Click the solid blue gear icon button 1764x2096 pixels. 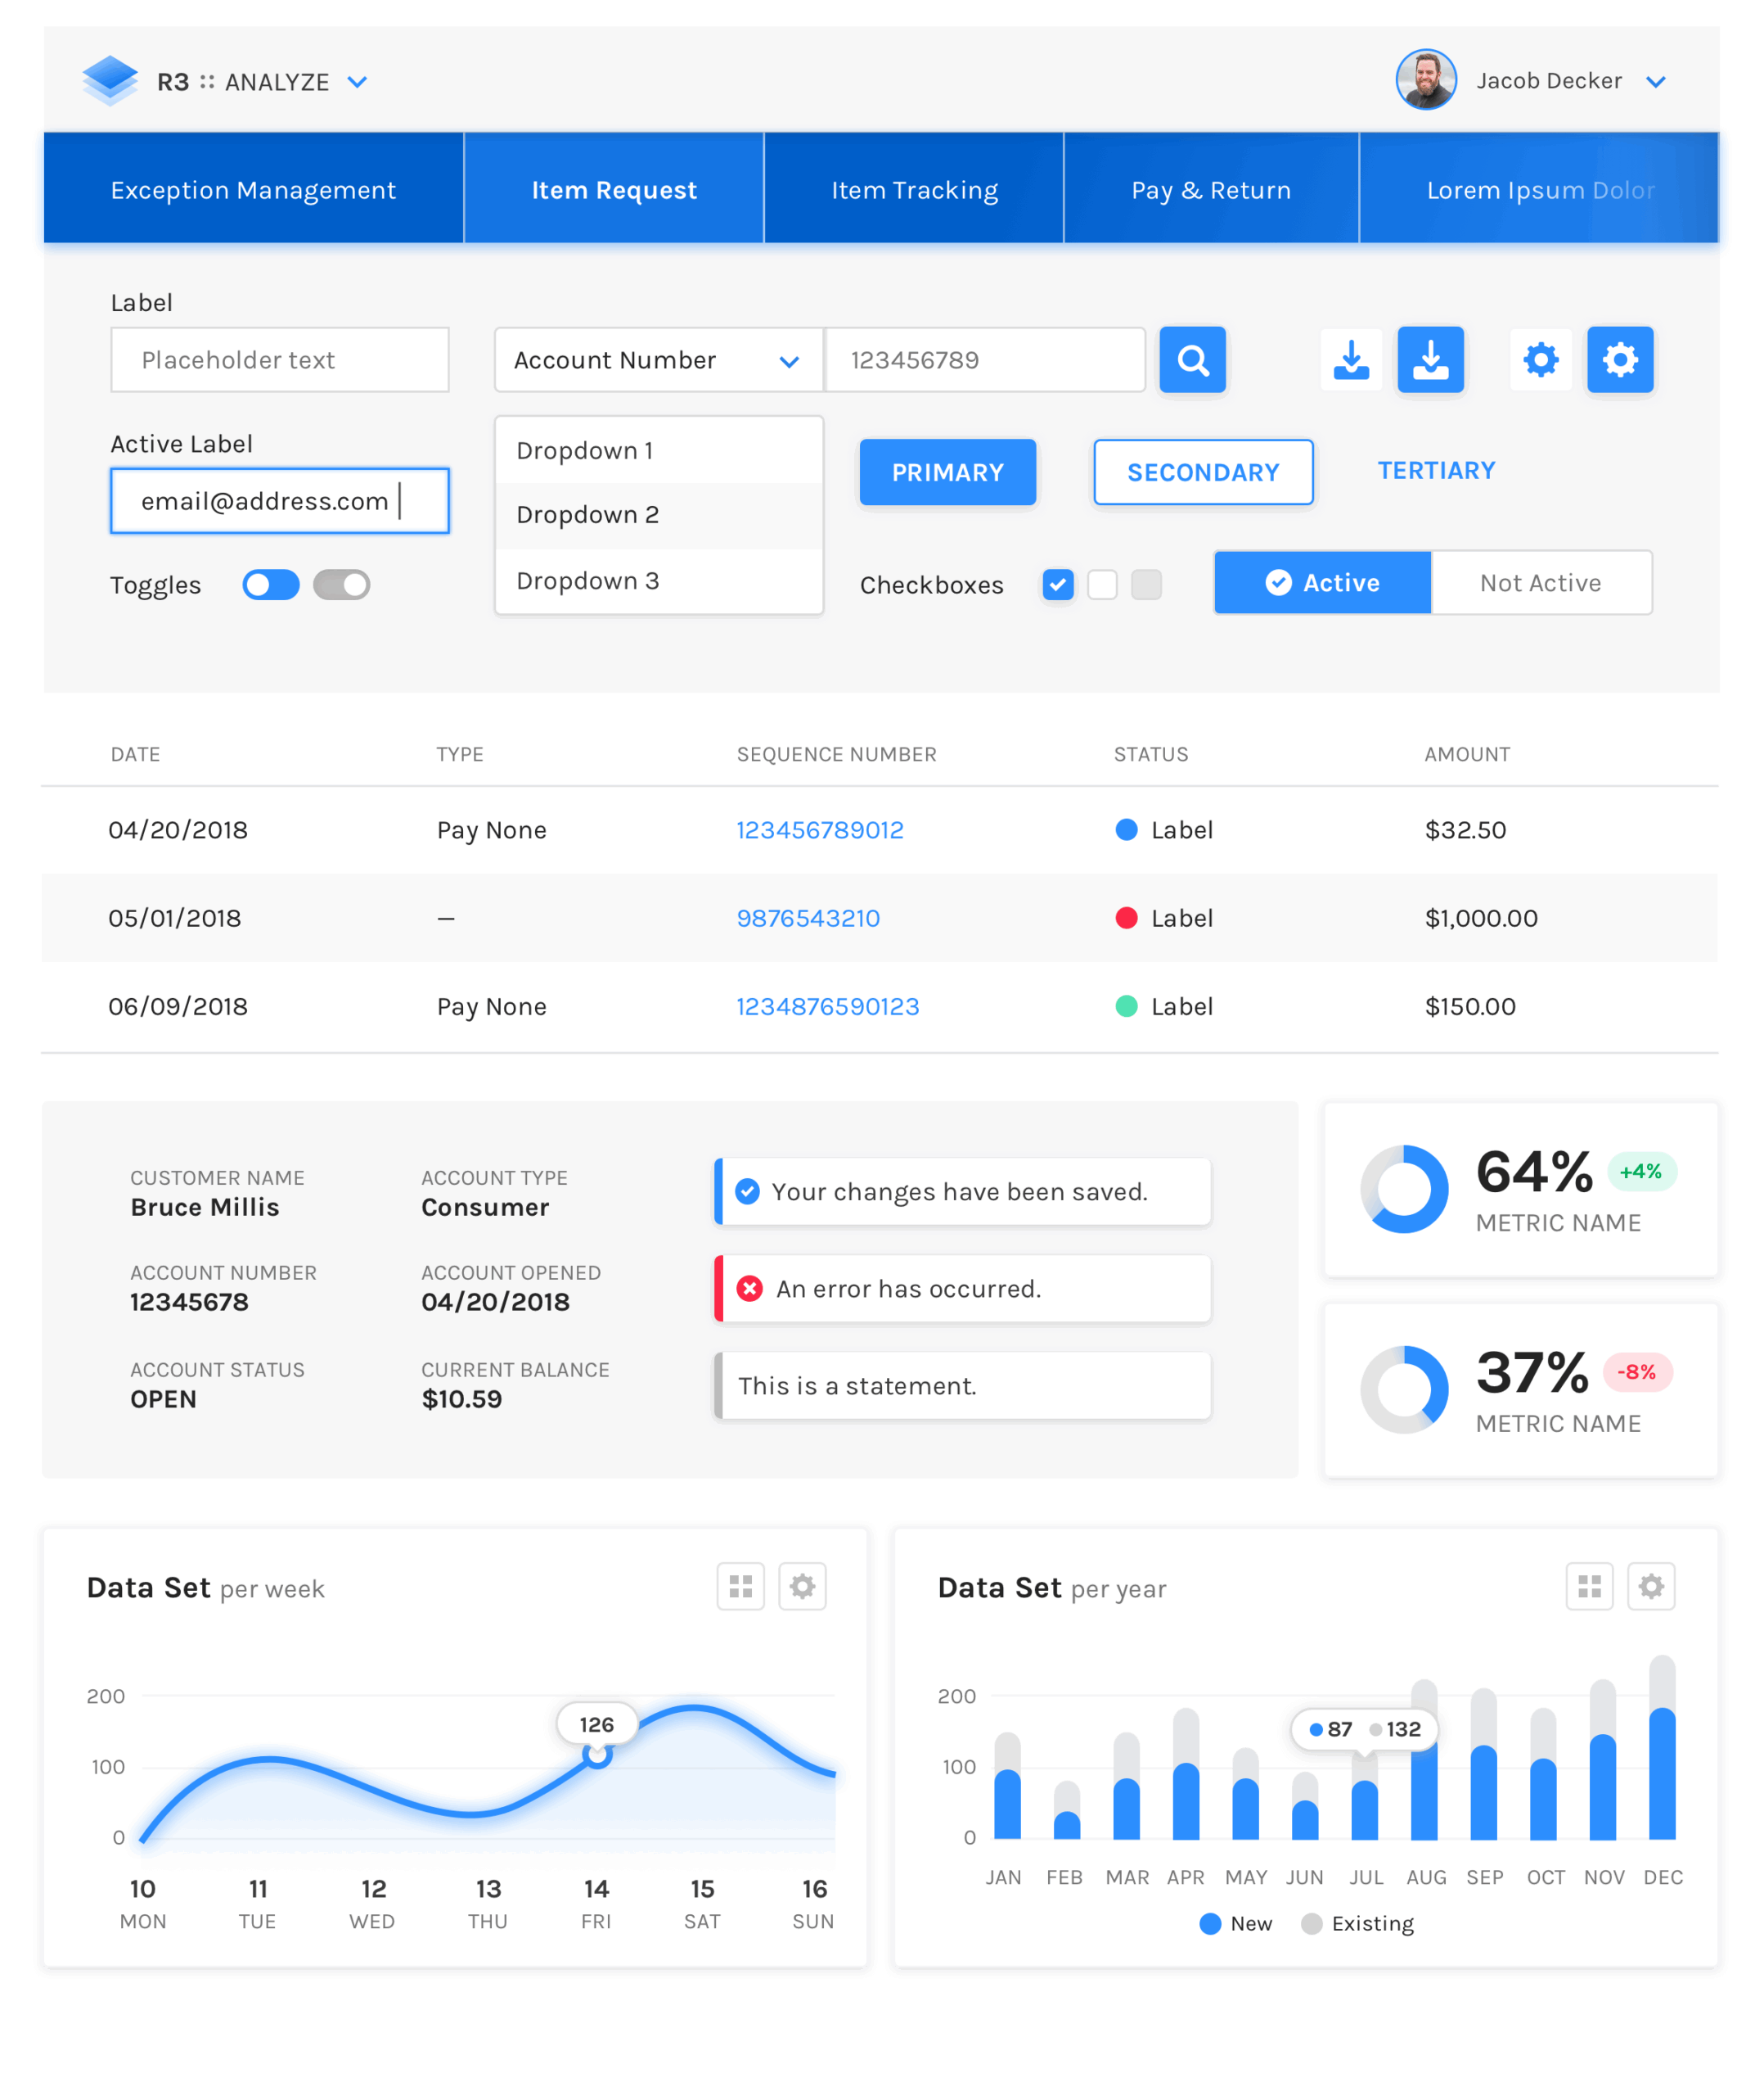[x=1619, y=359]
